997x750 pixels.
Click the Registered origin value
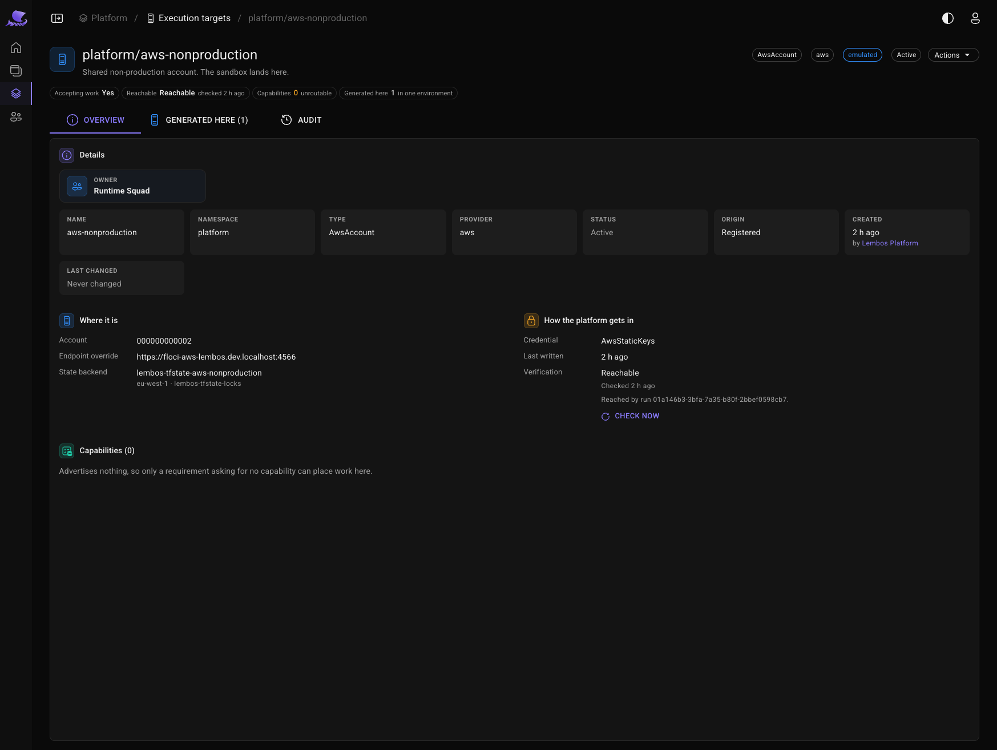741,232
